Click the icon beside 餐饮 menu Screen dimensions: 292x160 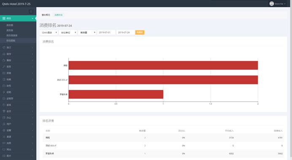coord(4,60)
